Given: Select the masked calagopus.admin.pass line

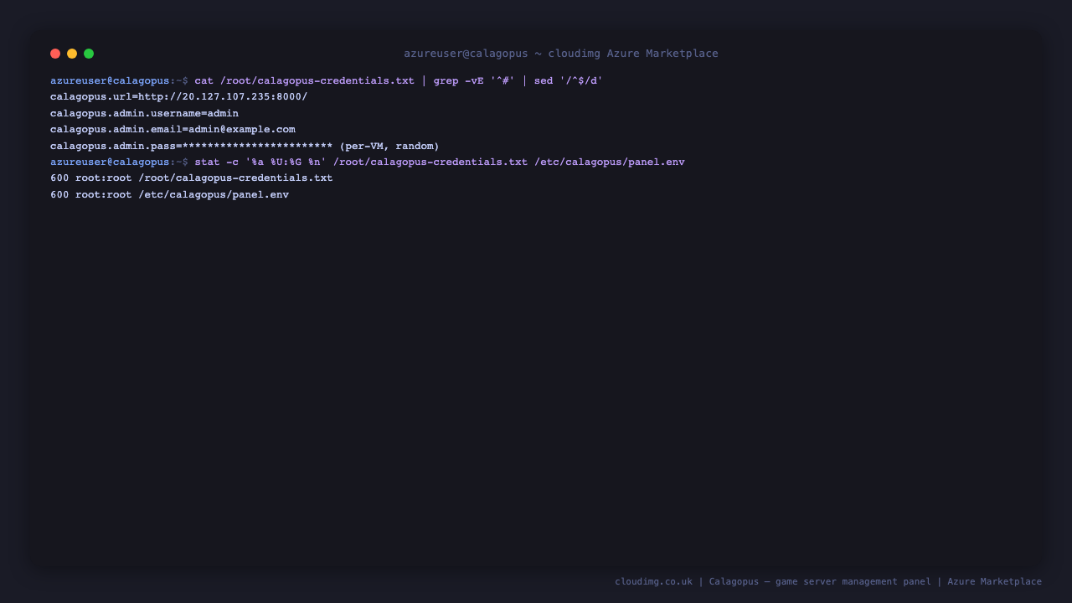Looking at the screenshot, I should [245, 146].
